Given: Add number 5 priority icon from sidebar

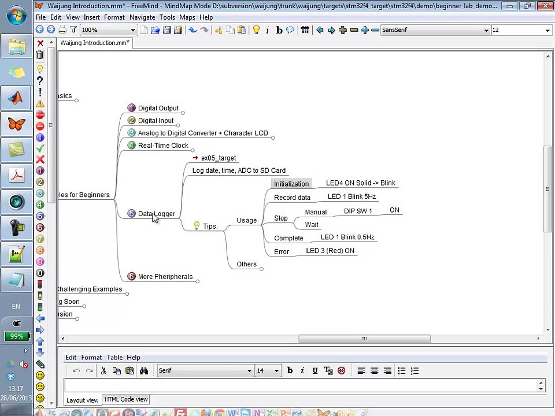Looking at the screenshot, I should pos(40,216).
